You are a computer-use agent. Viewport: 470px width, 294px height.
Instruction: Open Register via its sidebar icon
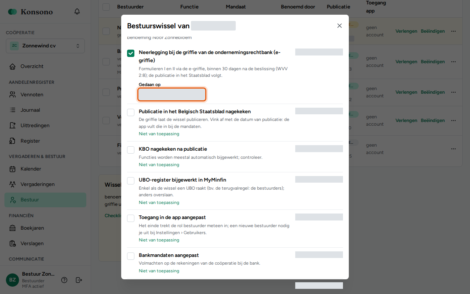point(13,141)
